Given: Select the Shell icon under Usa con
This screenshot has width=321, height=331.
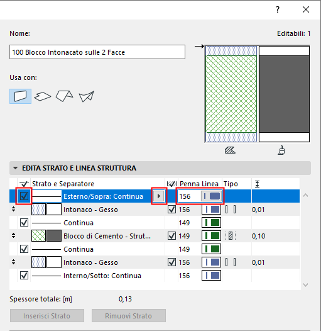Looking at the screenshot, I should (87, 96).
